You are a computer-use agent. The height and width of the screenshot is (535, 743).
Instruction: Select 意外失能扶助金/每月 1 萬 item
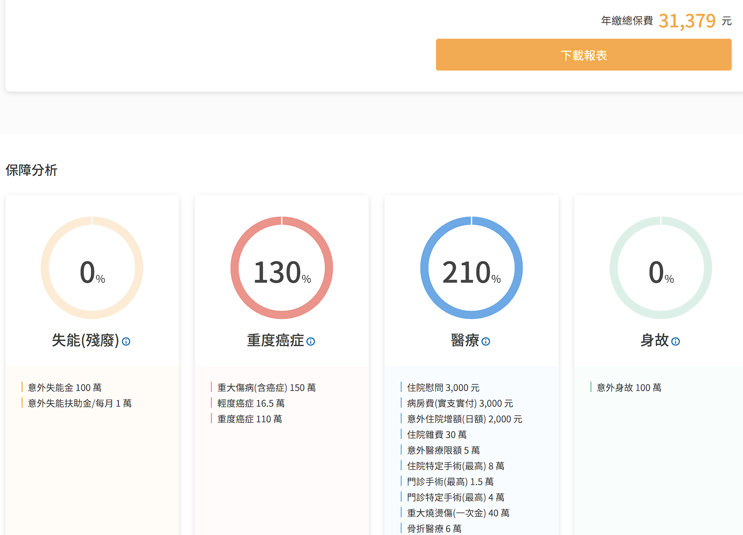click(x=79, y=403)
